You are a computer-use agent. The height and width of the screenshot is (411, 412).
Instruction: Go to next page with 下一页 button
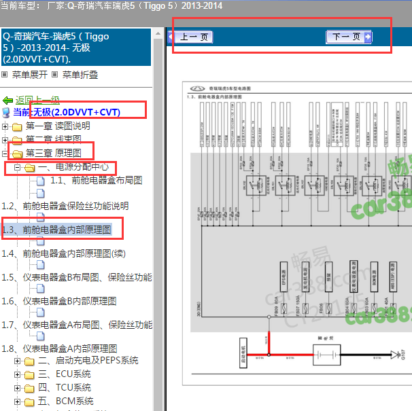coord(348,37)
